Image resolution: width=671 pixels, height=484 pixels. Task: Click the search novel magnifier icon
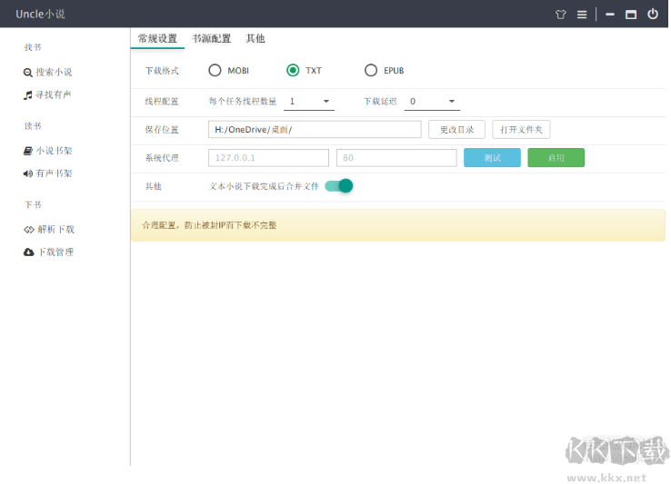pyautogui.click(x=28, y=73)
